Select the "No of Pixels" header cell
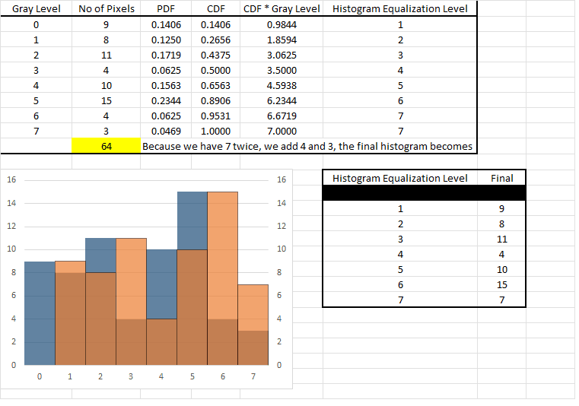579x406 pixels. point(107,9)
